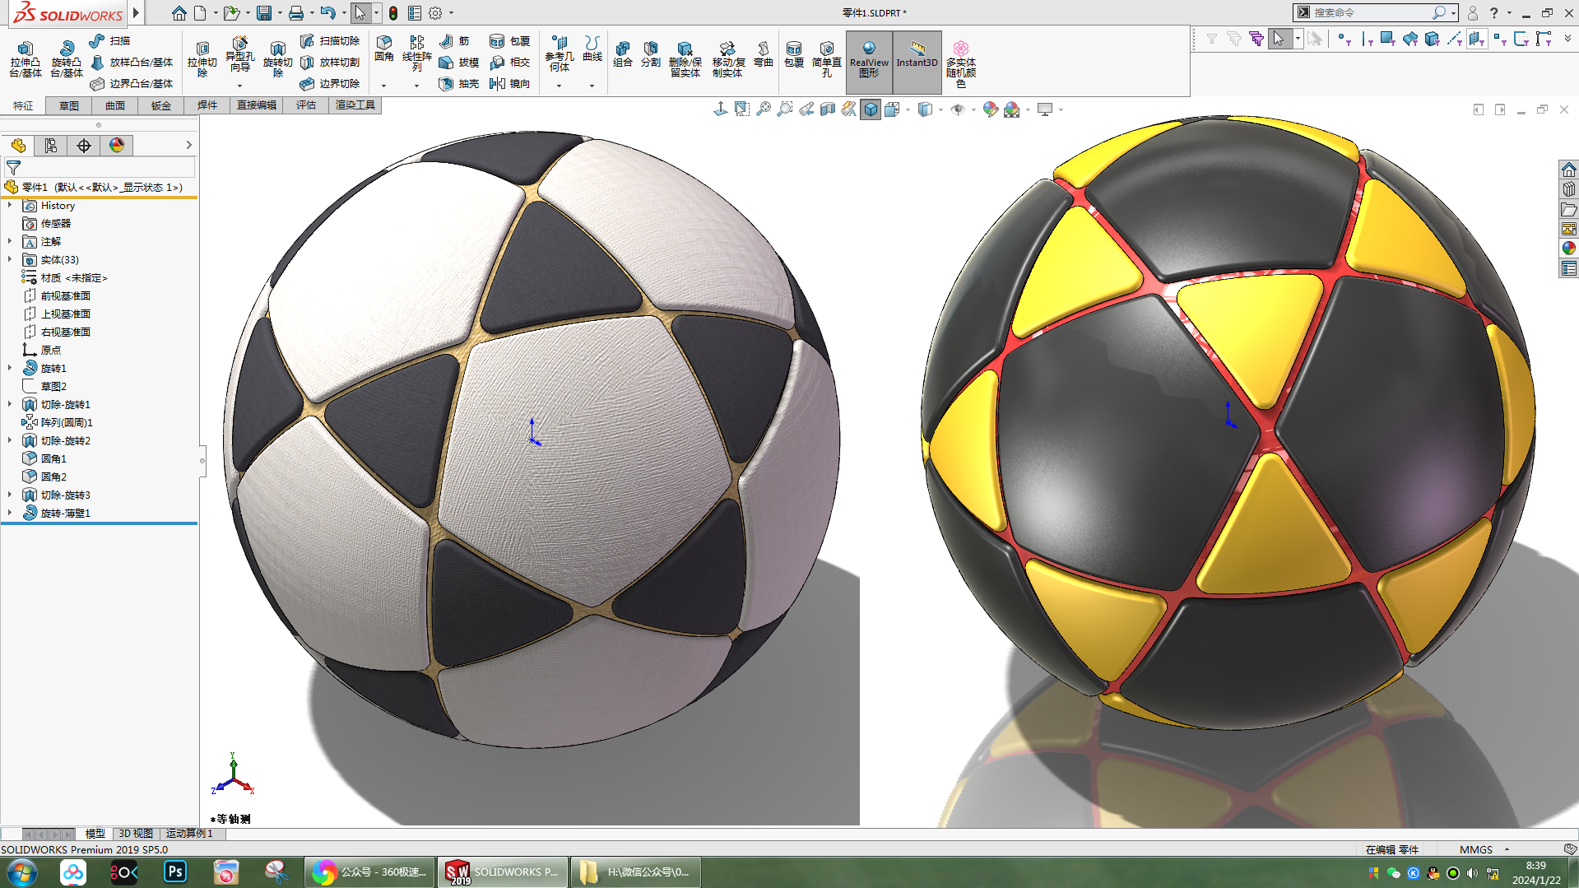1579x888 pixels.
Task: Select the Revolved Boss/Base (旋转凸台/基体) tool
Action: [67, 58]
